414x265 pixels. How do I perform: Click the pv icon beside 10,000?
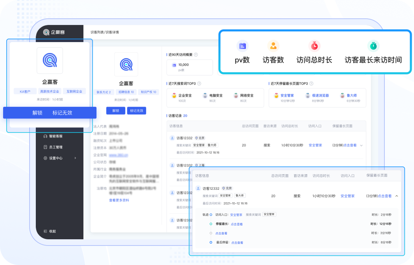(174, 65)
